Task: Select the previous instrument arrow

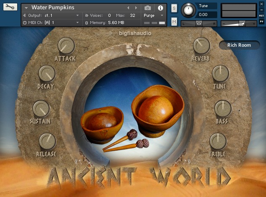Action: pyautogui.click(x=128, y=8)
